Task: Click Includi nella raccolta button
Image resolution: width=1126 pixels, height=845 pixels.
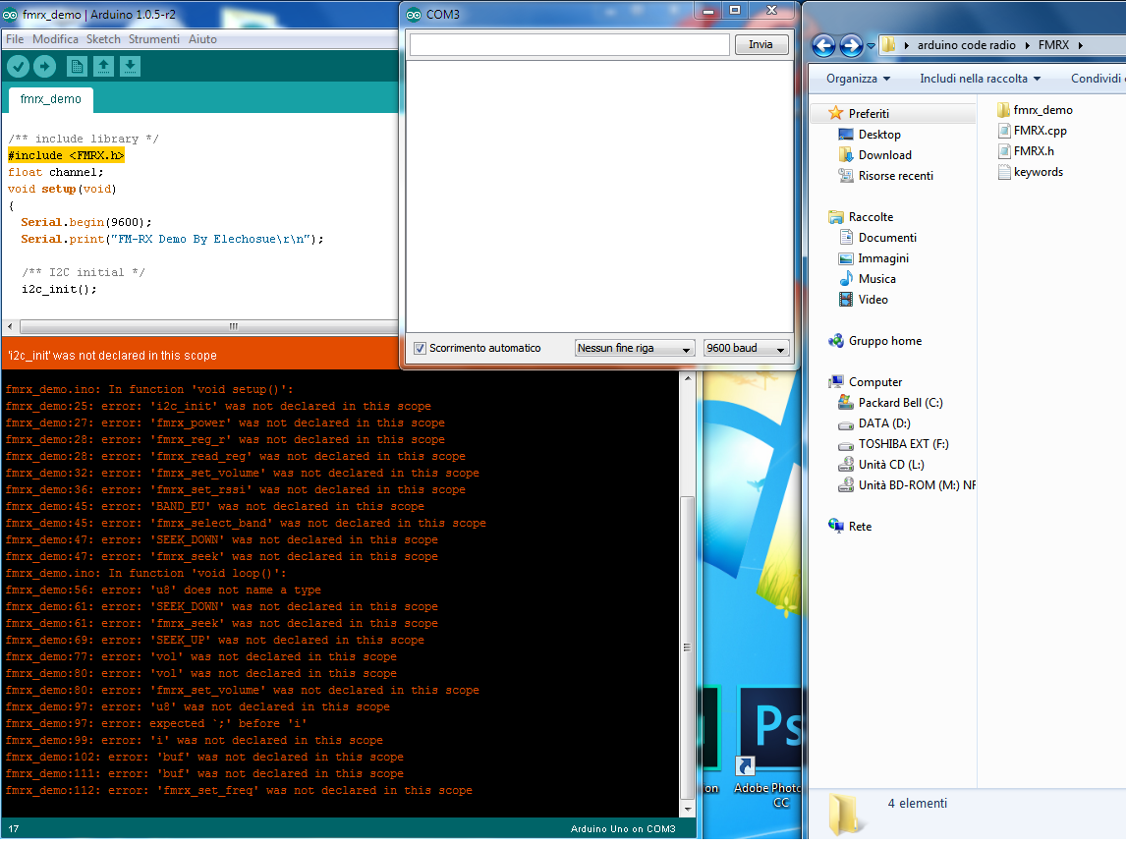Action: [x=981, y=79]
